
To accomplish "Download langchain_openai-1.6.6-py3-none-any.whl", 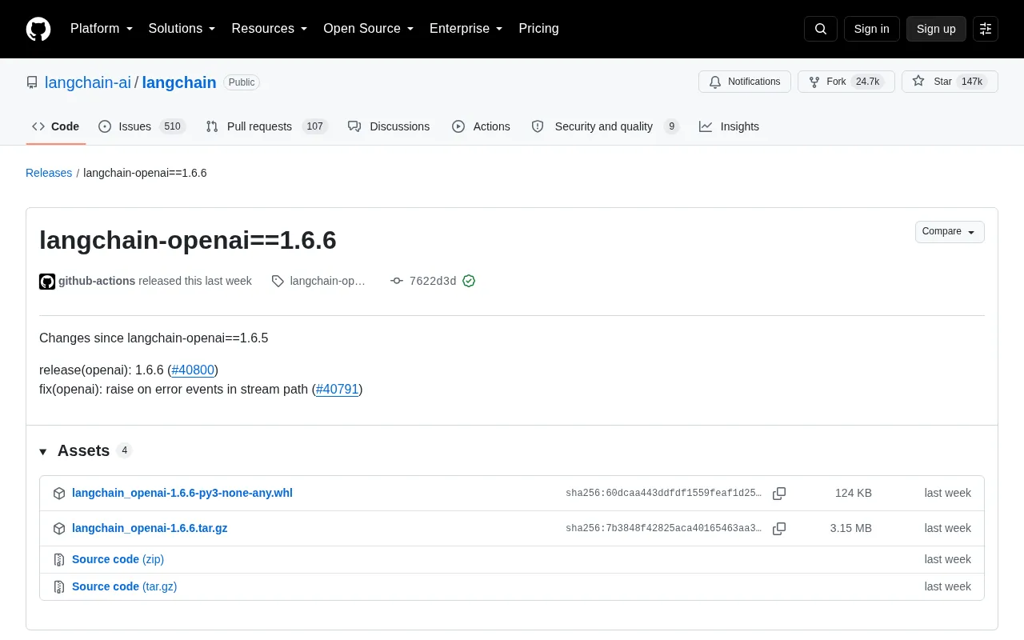I will coord(182,493).
